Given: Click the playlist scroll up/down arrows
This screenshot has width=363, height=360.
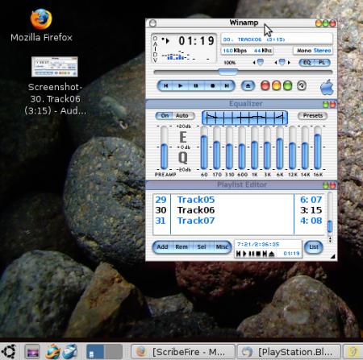Looking at the screenshot, I should tap(330, 239).
